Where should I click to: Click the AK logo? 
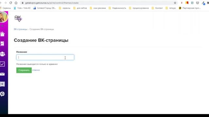click(x=18, y=19)
